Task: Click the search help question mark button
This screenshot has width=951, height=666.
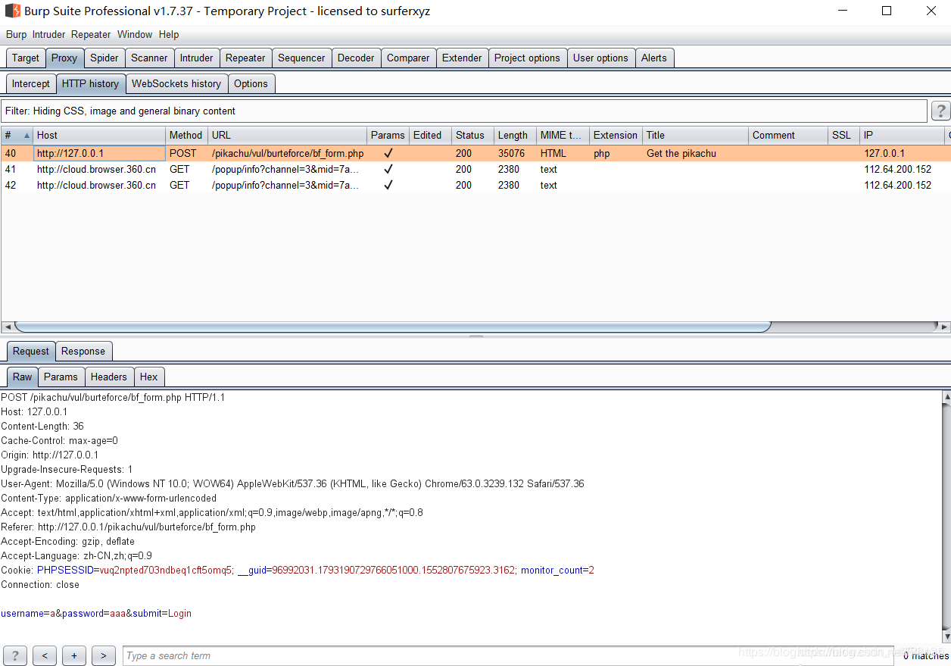Action: 14,655
